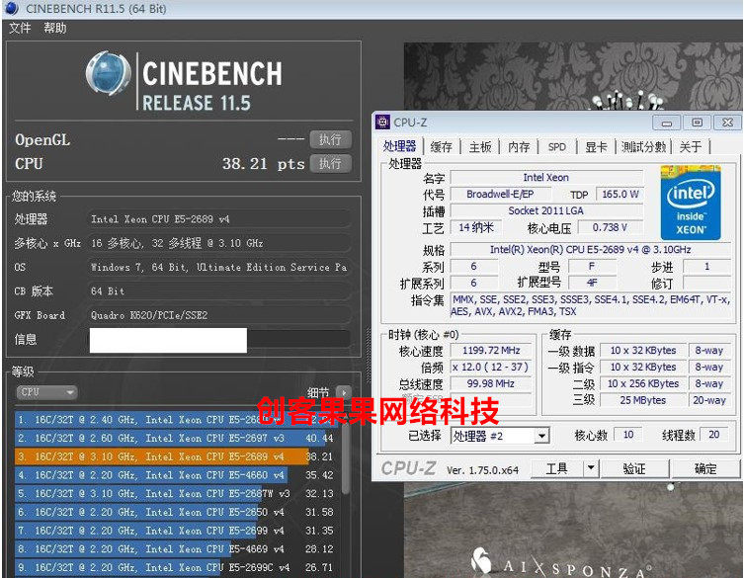The image size is (744, 578).
Task: Select first ranking row at 2.40 GHz
Action: [176, 420]
